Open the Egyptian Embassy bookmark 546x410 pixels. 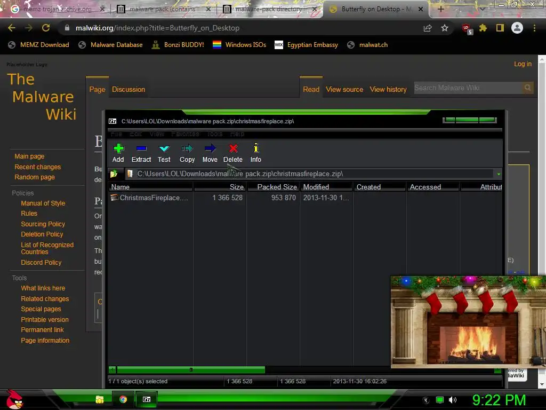tap(307, 45)
